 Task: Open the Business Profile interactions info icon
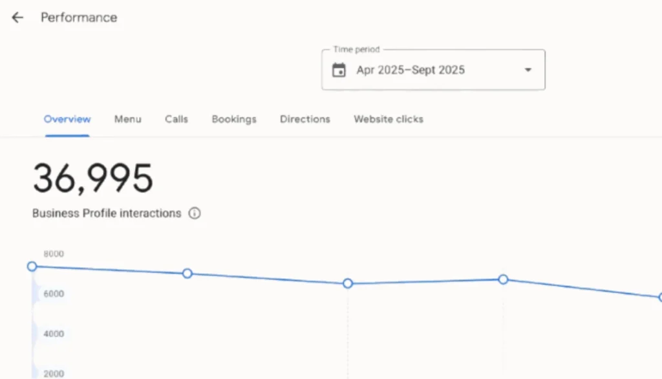[194, 213]
